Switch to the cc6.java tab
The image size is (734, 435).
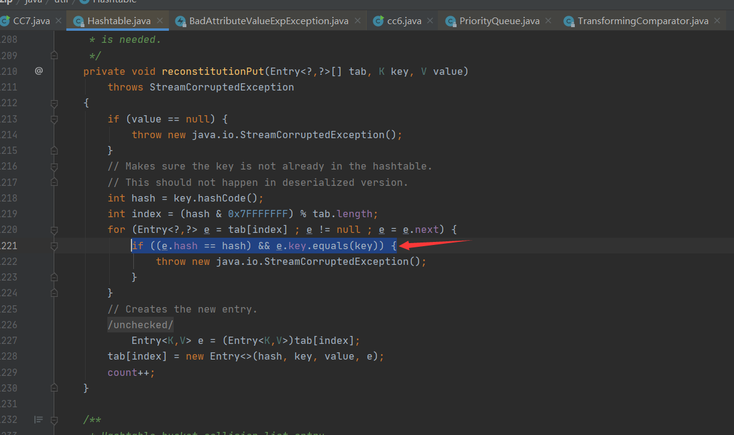click(403, 21)
